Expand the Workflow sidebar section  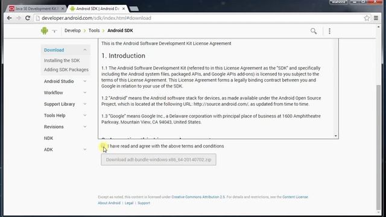[x=85, y=92]
